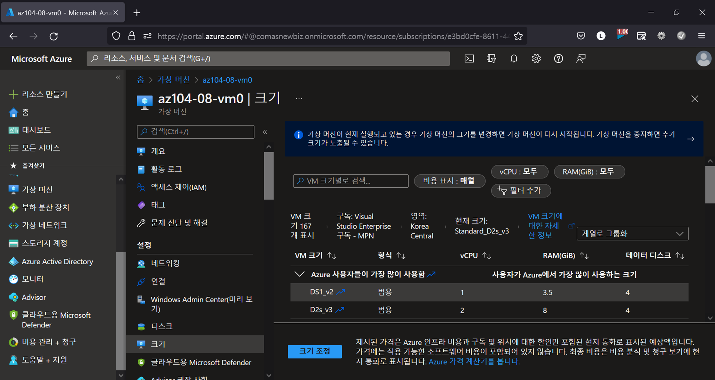Open RAM(GiB) : 모두 filter pill
The width and height of the screenshot is (715, 380).
589,172
